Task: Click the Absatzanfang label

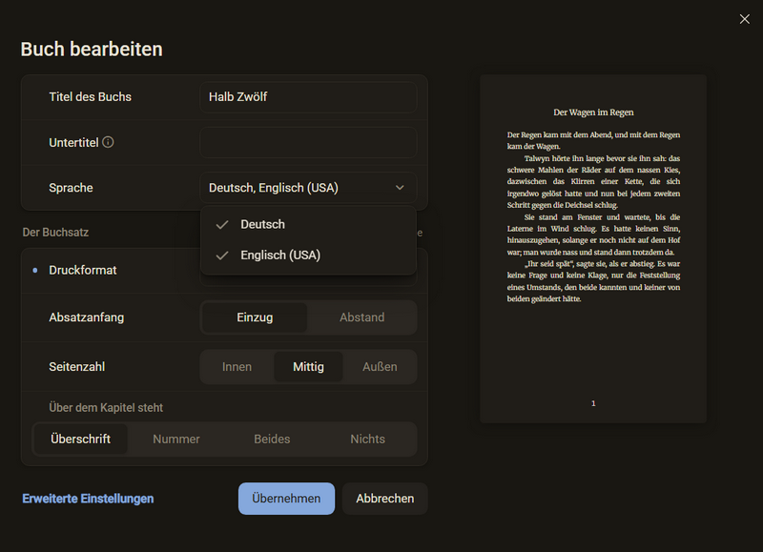Action: click(x=87, y=317)
